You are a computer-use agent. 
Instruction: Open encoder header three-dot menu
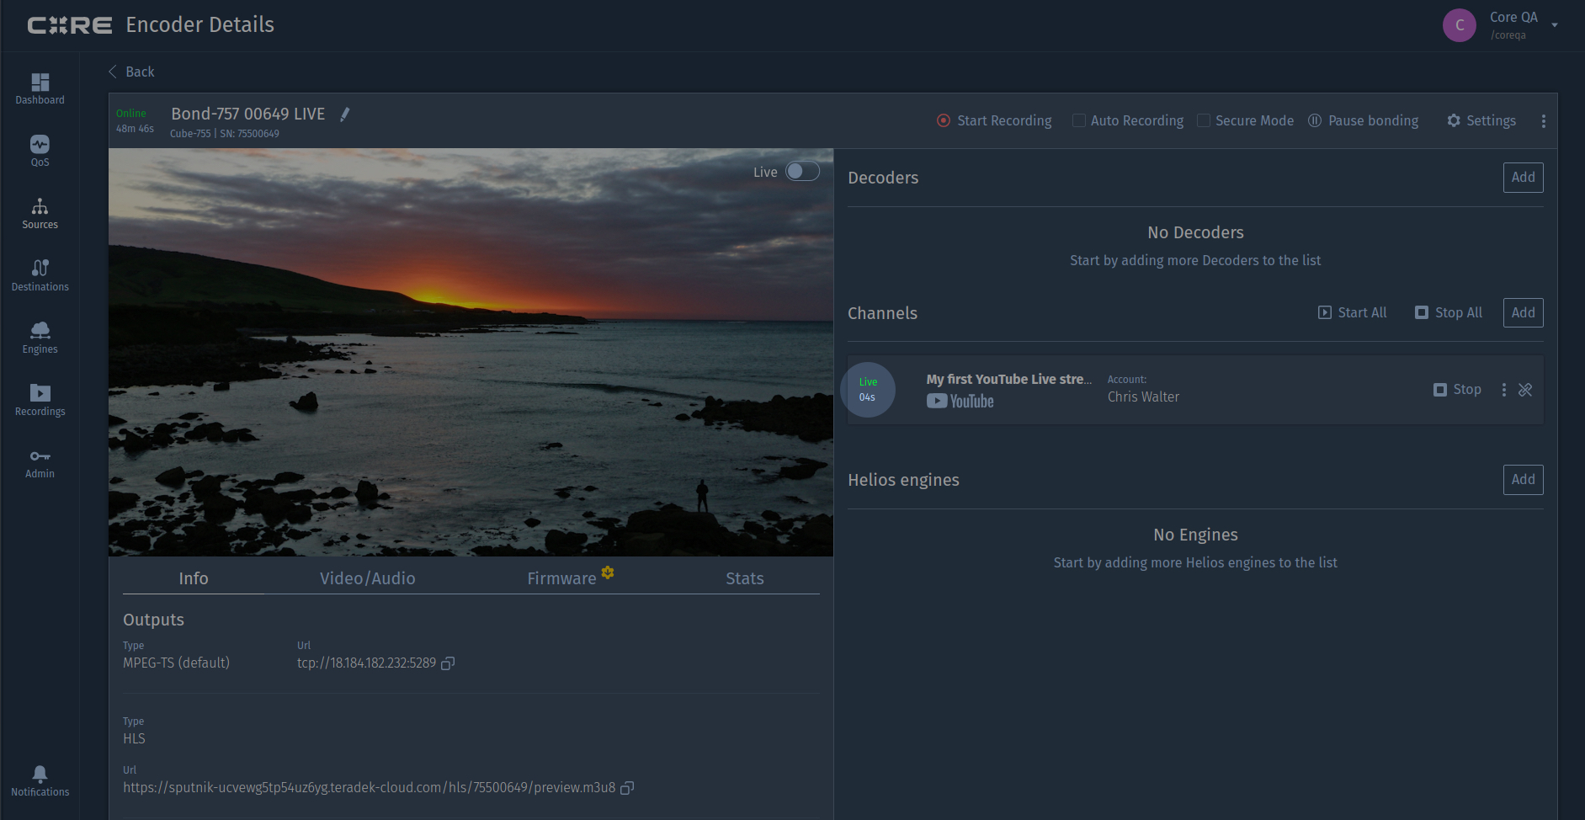[1543, 121]
